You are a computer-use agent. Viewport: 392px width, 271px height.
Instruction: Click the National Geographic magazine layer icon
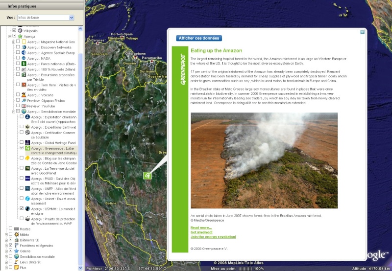coord(24,42)
